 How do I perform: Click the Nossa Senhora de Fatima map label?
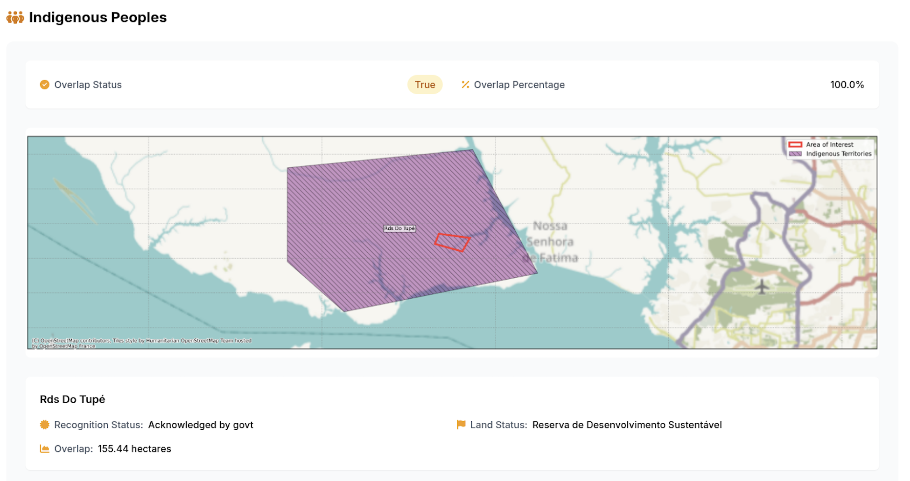pyautogui.click(x=550, y=242)
